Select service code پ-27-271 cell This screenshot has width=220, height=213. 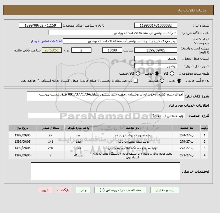(x=187, y=155)
